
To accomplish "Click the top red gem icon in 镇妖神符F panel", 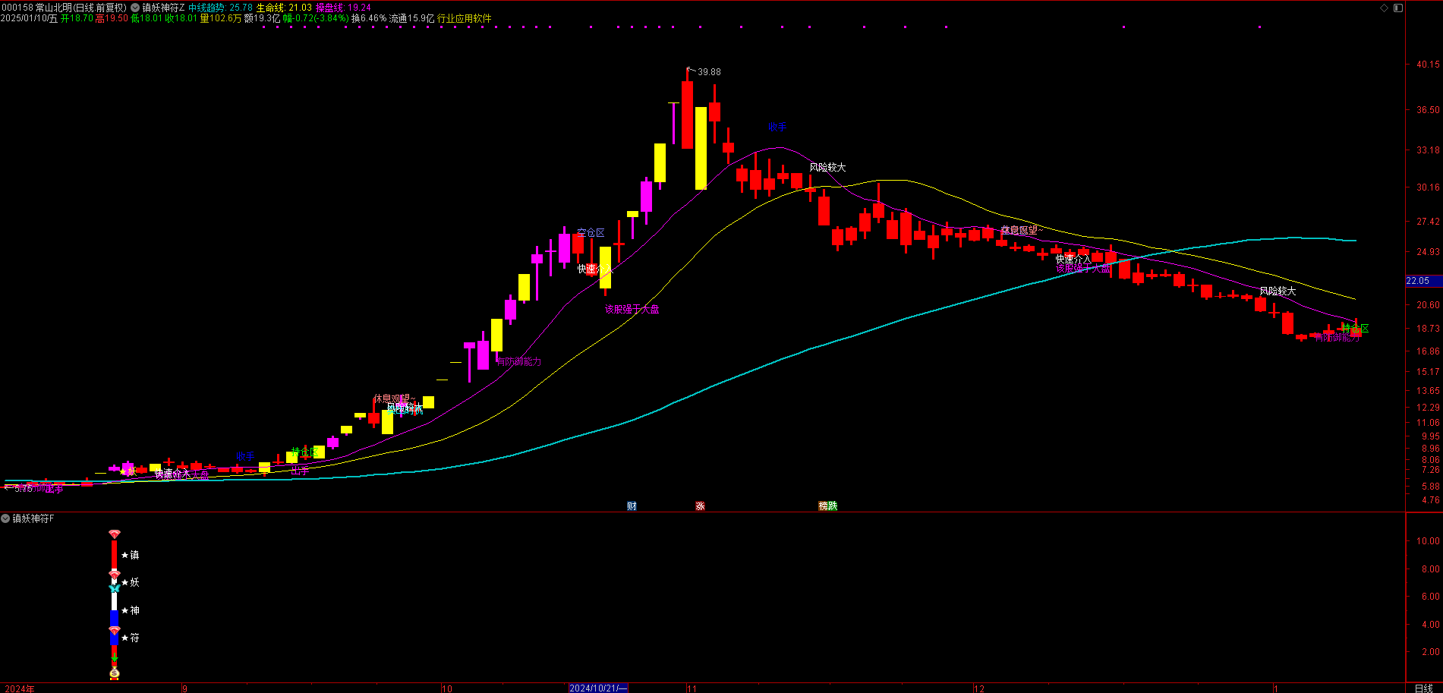I will pyautogui.click(x=115, y=534).
